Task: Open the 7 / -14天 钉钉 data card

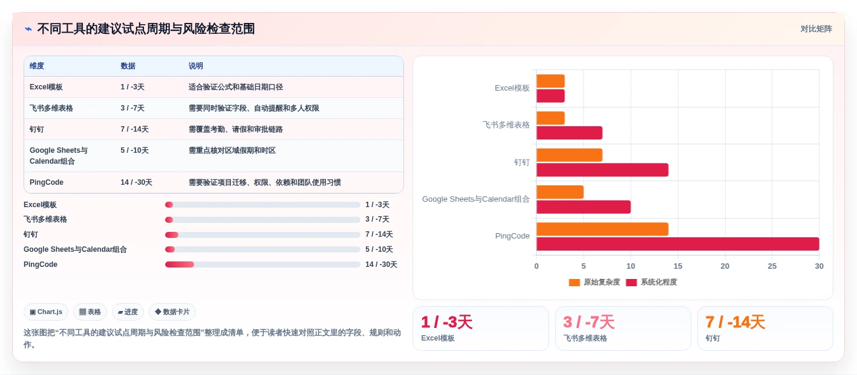Action: pos(765,329)
